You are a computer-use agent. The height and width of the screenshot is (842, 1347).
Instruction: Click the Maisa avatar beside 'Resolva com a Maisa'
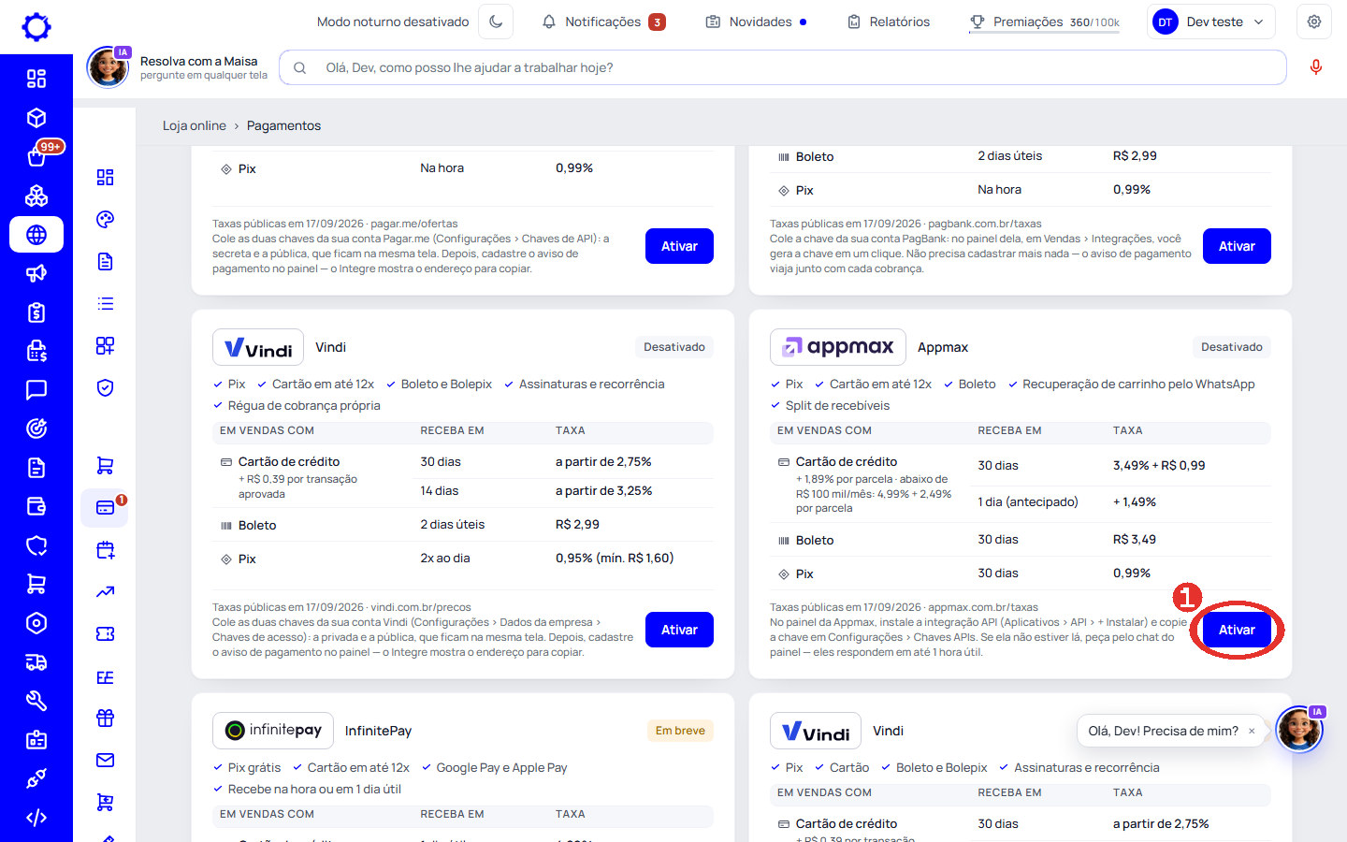click(x=109, y=67)
